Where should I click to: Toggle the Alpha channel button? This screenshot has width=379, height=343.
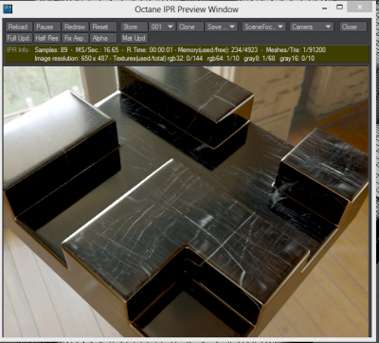[x=103, y=38]
